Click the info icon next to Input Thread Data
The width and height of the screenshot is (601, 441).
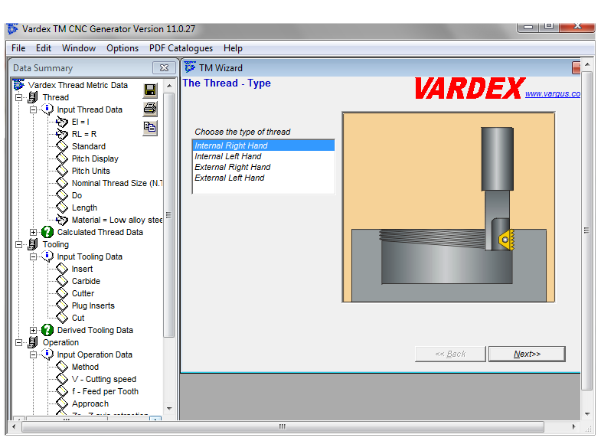(x=47, y=109)
